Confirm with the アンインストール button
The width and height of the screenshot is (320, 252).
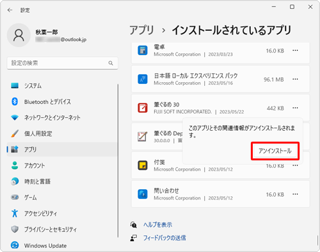[x=275, y=151]
